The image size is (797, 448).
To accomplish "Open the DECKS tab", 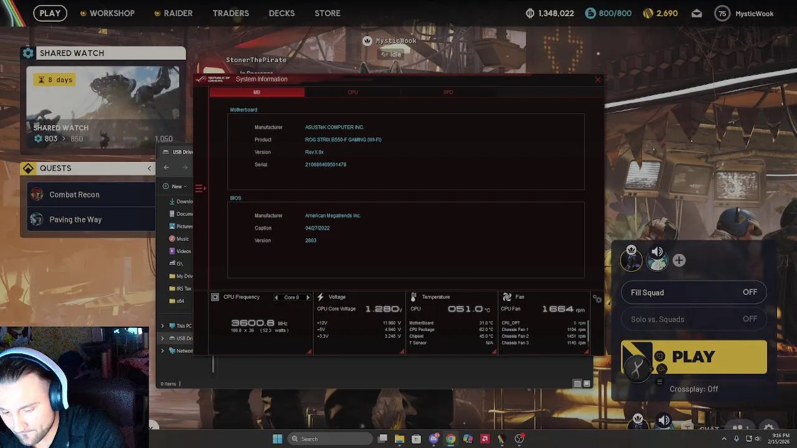I will click(281, 13).
